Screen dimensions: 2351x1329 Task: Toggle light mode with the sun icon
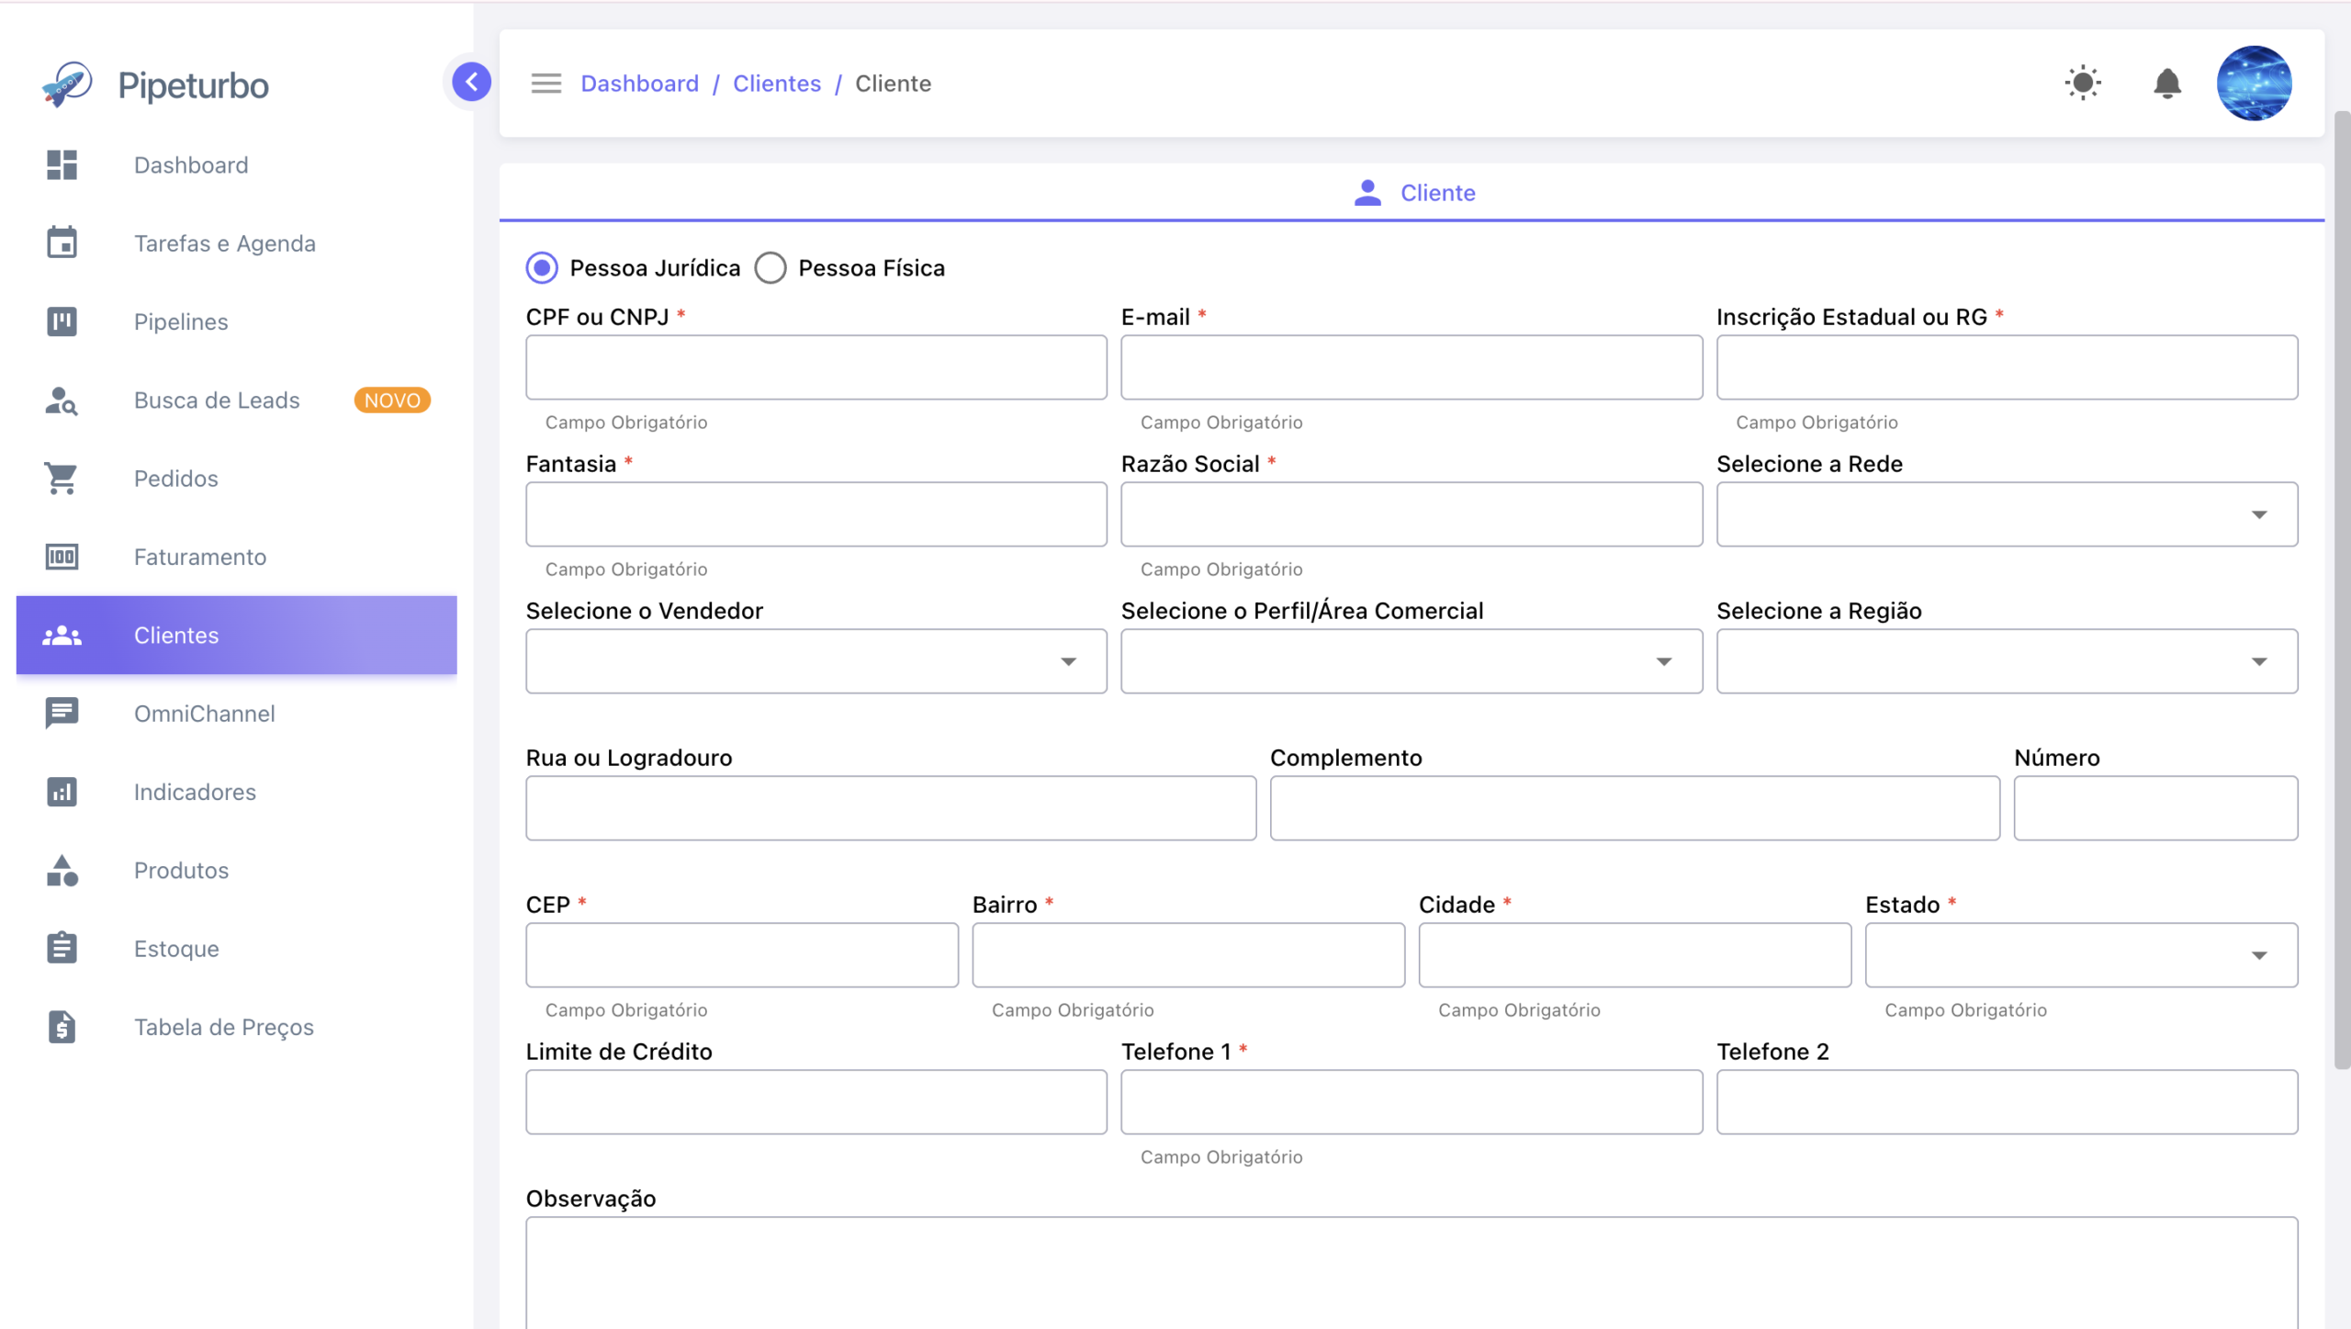click(x=2083, y=84)
